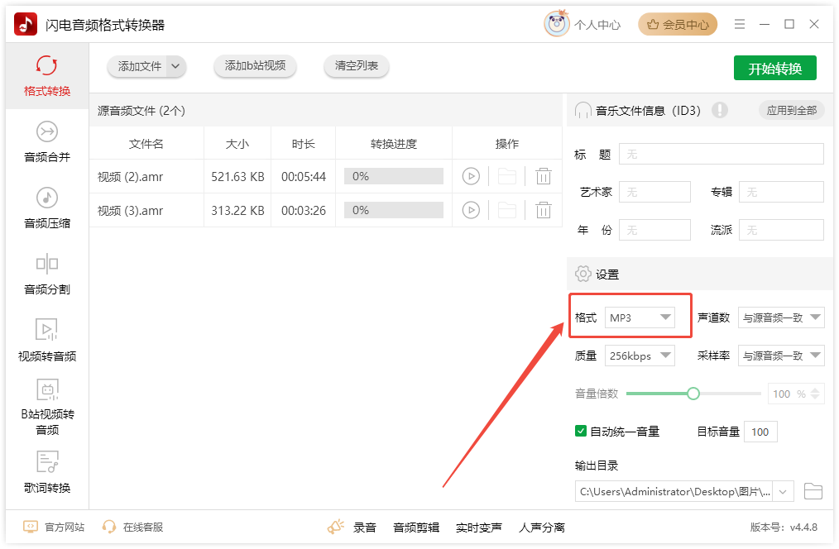Click size cell 521.63 KB
The image size is (839, 549).
click(x=237, y=176)
